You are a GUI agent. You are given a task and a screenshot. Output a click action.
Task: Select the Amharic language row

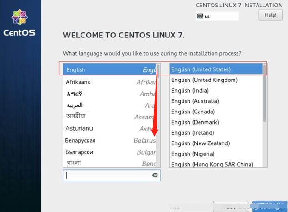coord(110,94)
